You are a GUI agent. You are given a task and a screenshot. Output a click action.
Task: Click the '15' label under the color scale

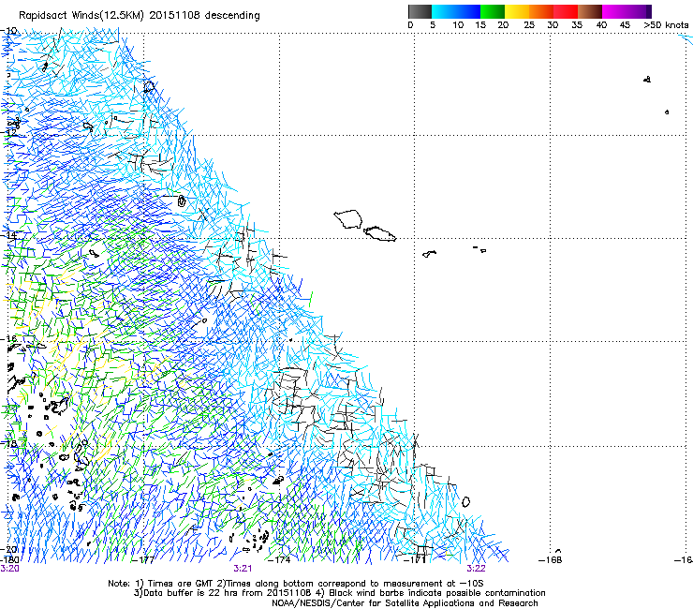pos(480,25)
